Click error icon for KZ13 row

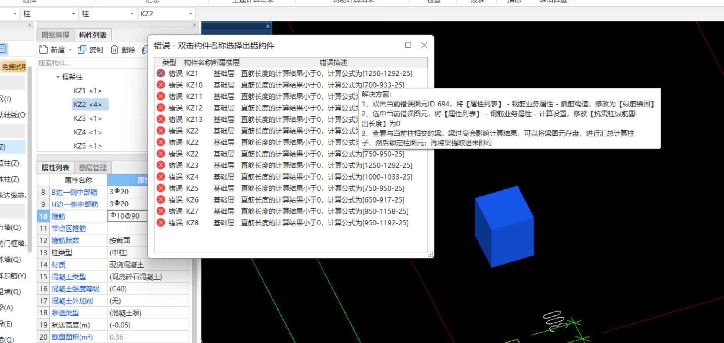[x=161, y=119]
